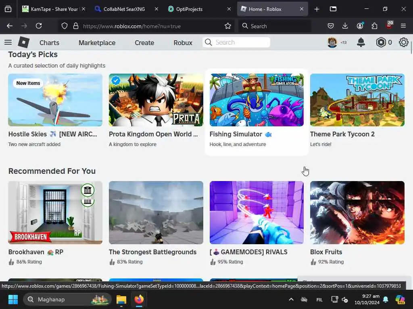This screenshot has height=309, width=413.
Task: Open the Windows notification bell in tray
Action: point(386,299)
